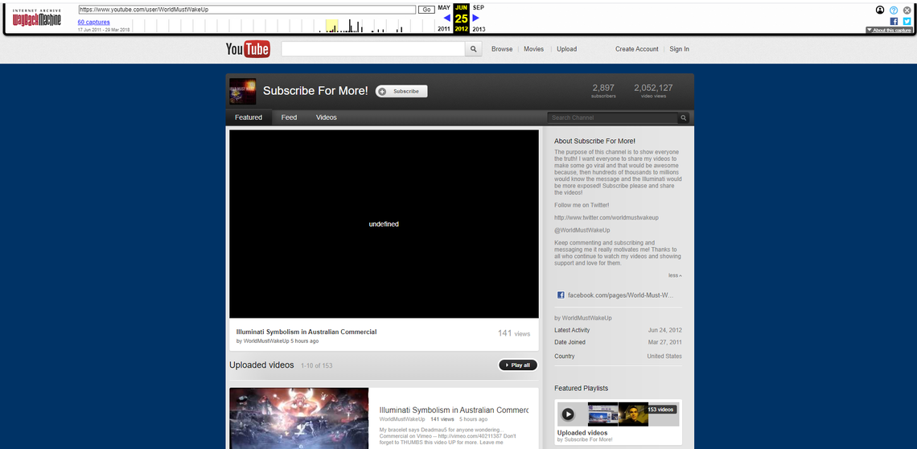Click the 'Jun 24, 2012' latest activity value

[665, 330]
